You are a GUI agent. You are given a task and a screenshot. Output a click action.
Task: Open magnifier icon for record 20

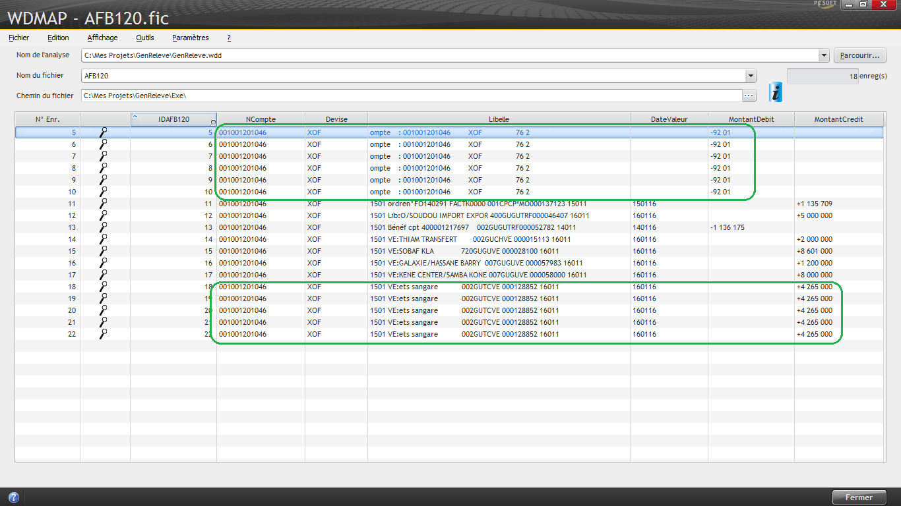coord(104,310)
